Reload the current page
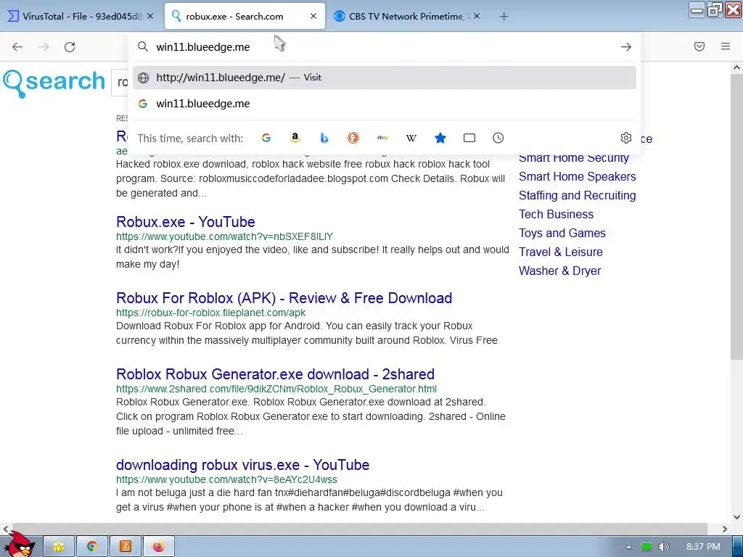Viewport: 743px width, 557px height. [70, 47]
